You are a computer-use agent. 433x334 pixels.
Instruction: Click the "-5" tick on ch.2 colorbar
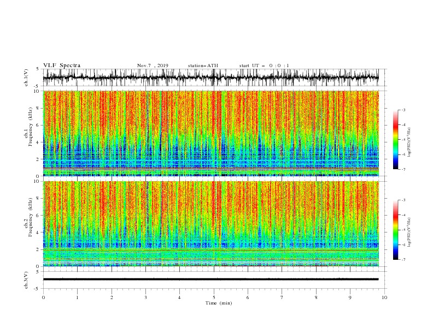[x=403, y=230]
